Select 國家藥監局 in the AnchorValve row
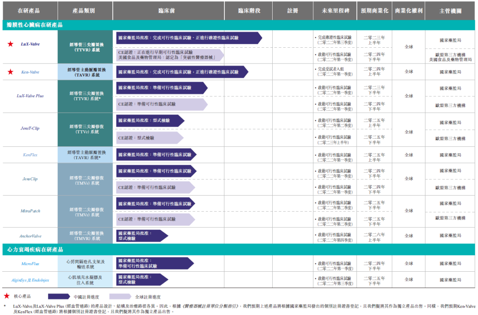The height and width of the screenshot is (315, 478). coord(450,235)
